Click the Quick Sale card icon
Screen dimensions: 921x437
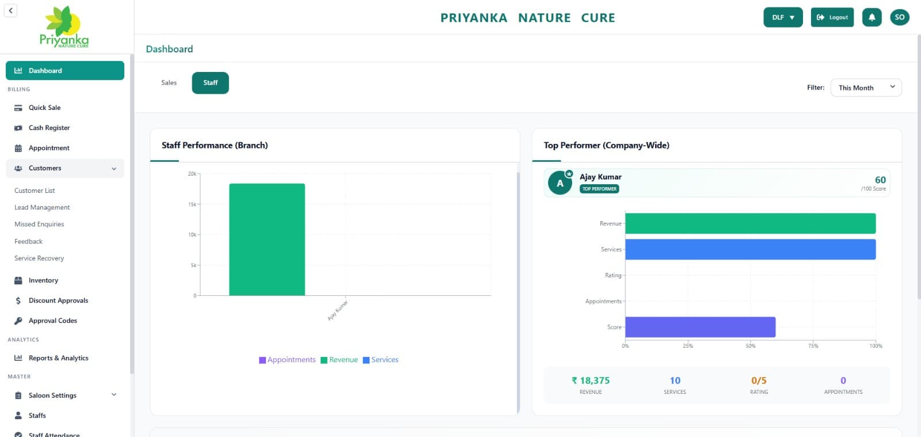18,108
